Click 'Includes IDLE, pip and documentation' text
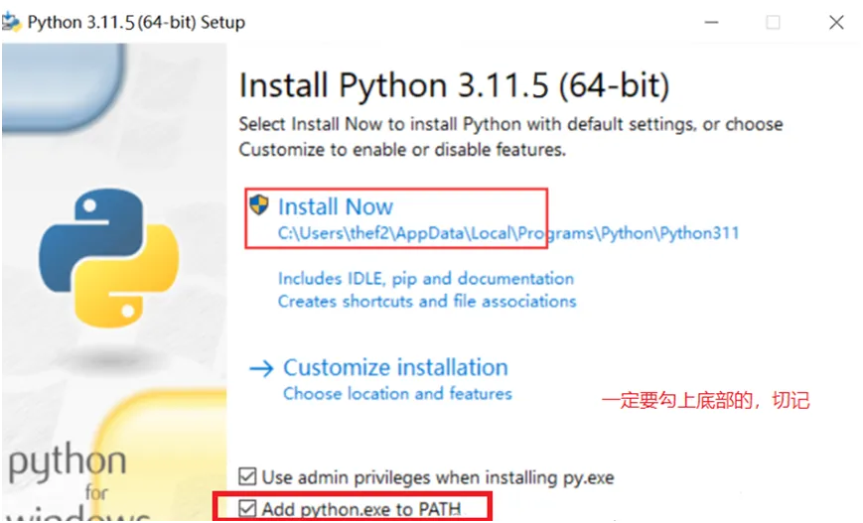The width and height of the screenshot is (863, 523). click(426, 279)
